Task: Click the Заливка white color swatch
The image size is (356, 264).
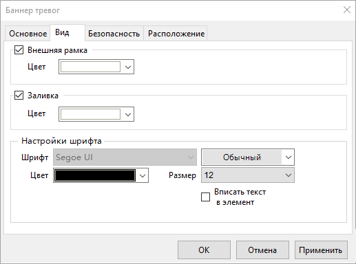Action: pos(90,114)
